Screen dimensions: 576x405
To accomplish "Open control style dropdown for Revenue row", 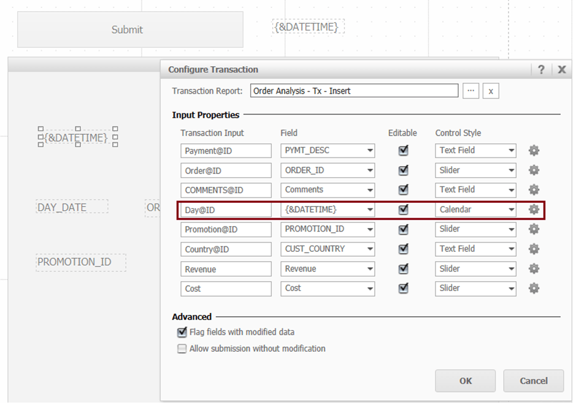I will pyautogui.click(x=476, y=268).
